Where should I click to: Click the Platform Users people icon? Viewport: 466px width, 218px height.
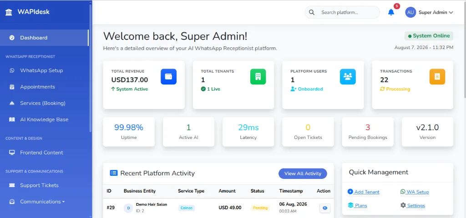[x=348, y=76]
